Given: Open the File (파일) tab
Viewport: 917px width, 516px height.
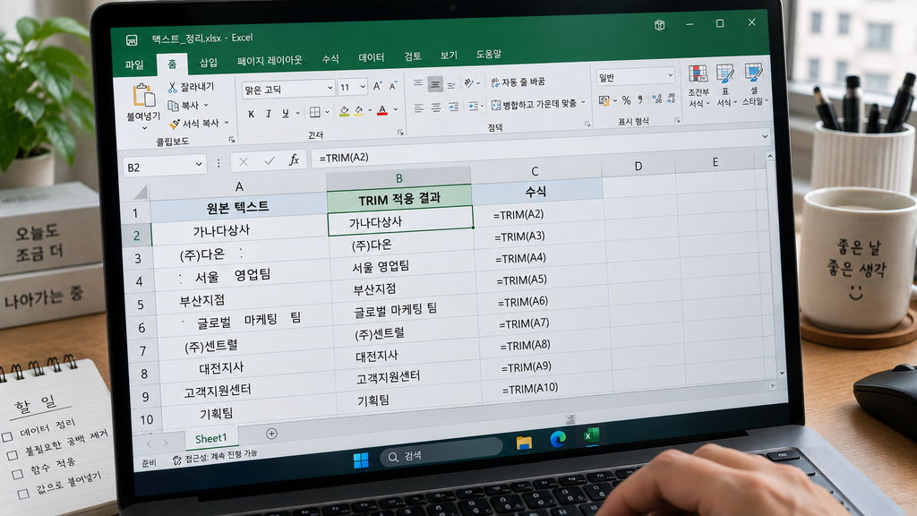Looking at the screenshot, I should pyautogui.click(x=134, y=64).
